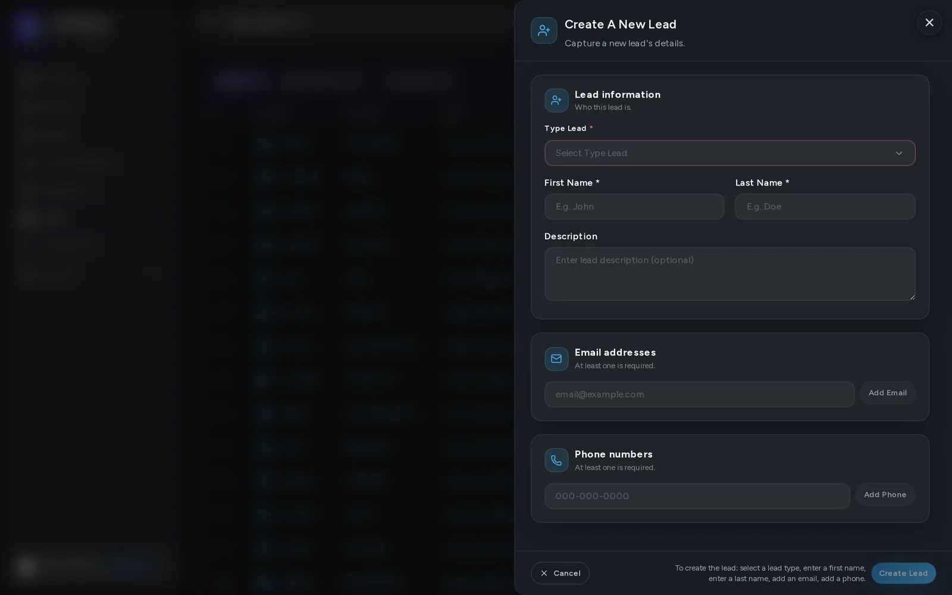The width and height of the screenshot is (952, 595).
Task: Click the "Email addresses" heading
Action: pyautogui.click(x=615, y=352)
